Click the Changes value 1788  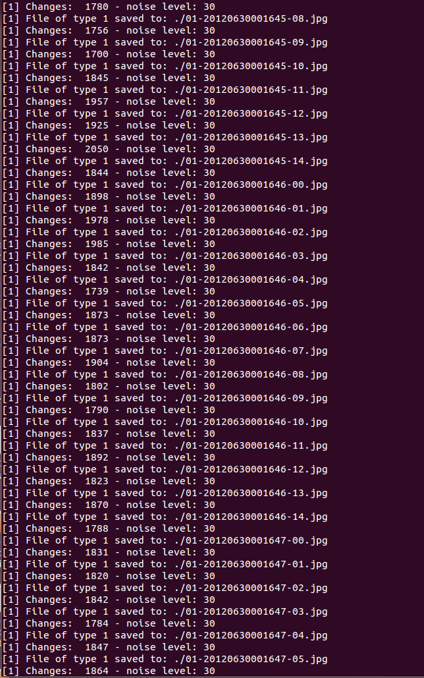[x=97, y=528]
